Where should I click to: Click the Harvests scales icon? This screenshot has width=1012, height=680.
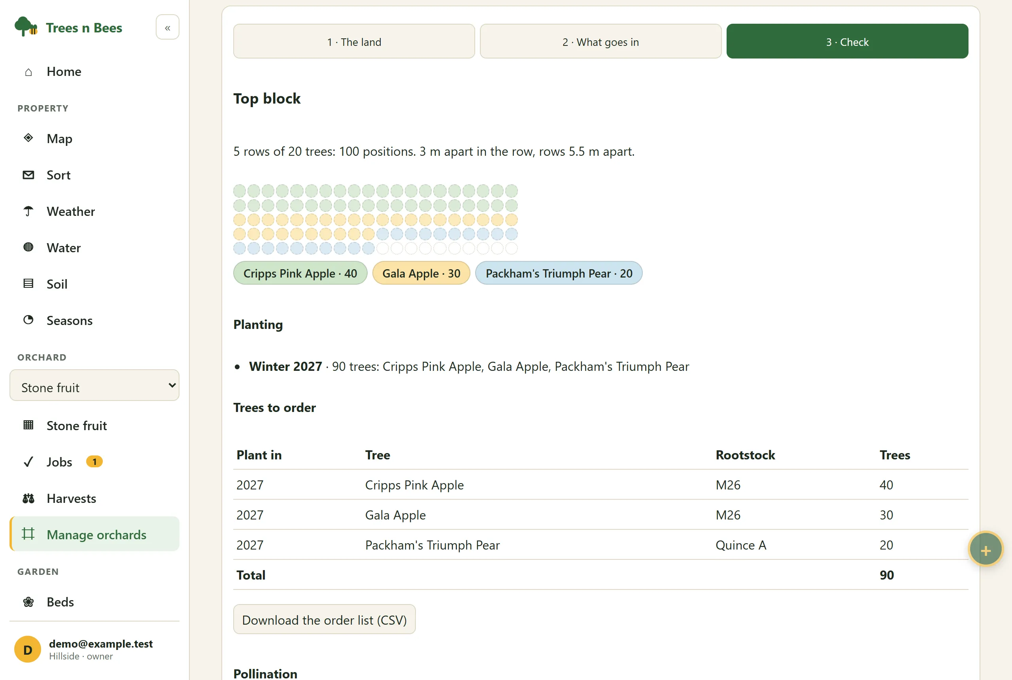[x=28, y=498]
